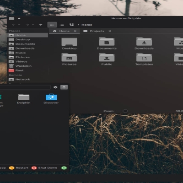Open Downloads in the Places panel

click(x=28, y=48)
